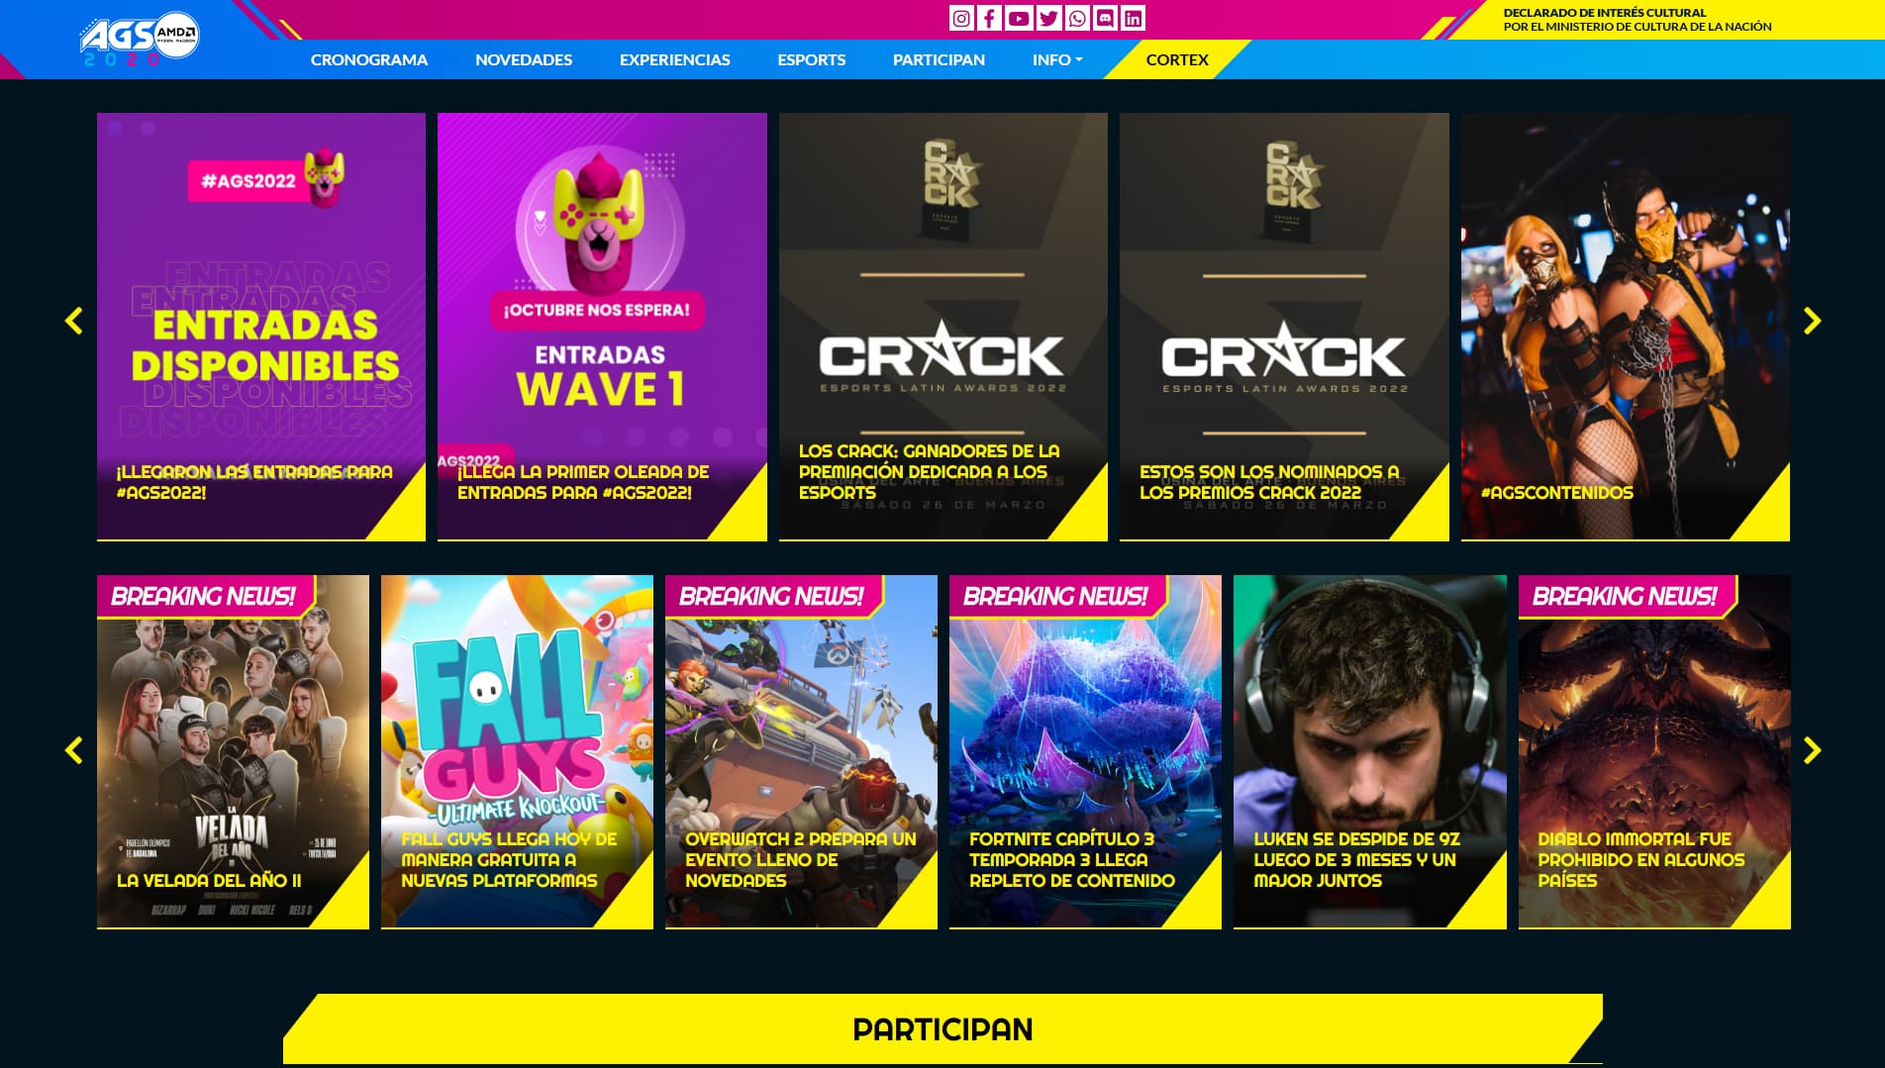Open the CRONOGRAMA menu item

(369, 59)
